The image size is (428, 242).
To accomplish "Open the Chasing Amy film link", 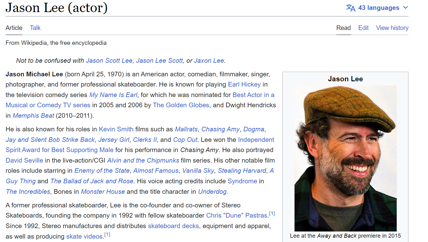I will (x=220, y=129).
